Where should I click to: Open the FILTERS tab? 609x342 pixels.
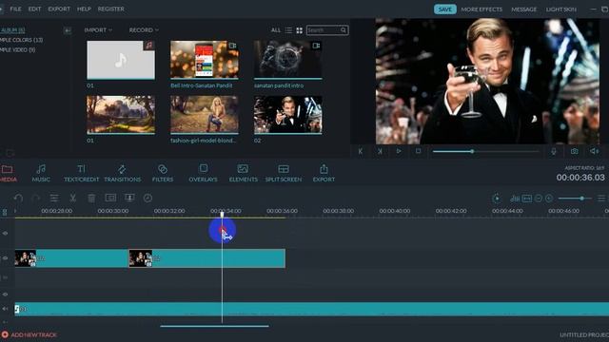point(163,173)
